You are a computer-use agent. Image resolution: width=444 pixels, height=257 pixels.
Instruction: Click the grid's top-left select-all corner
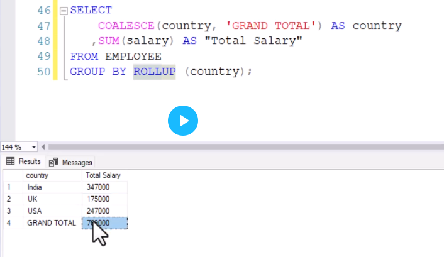pos(12,175)
